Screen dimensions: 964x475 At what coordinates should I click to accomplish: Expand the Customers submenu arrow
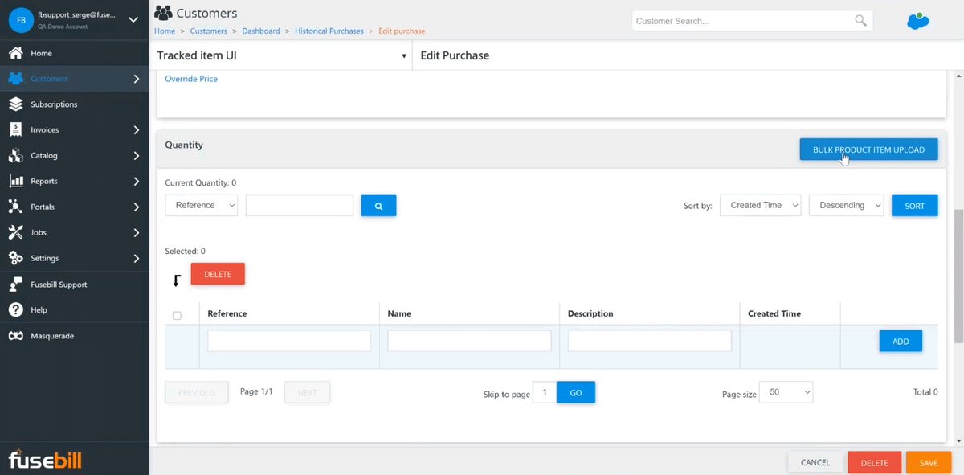[x=137, y=79]
